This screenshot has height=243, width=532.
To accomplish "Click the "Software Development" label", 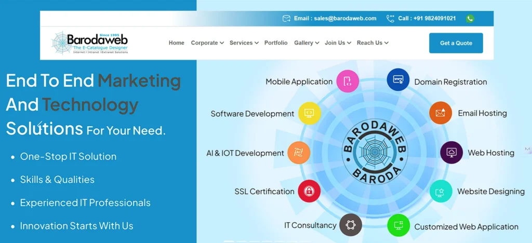I will (252, 114).
